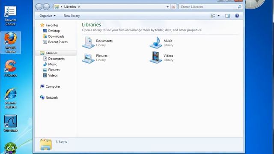274x154 pixels.
Task: Click the Libraries icon in the address bar
Action: 57,7
